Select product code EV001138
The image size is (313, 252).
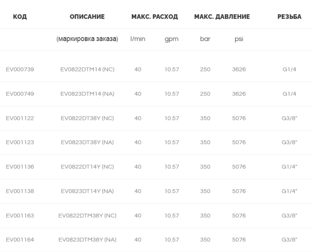(20, 191)
